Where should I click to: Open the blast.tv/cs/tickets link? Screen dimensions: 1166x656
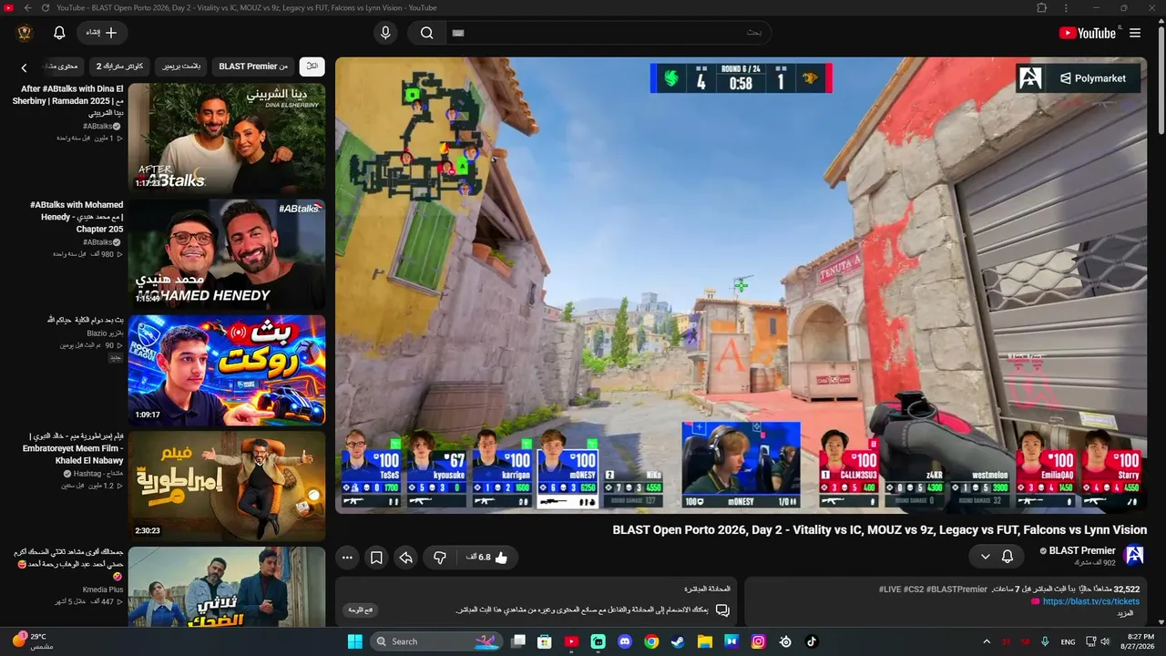tap(1090, 601)
